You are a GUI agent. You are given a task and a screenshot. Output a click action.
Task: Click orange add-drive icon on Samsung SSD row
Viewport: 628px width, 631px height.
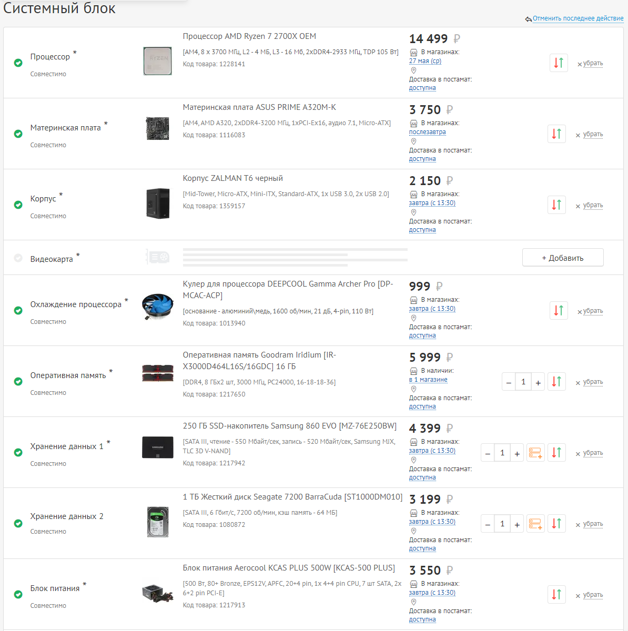[535, 453]
